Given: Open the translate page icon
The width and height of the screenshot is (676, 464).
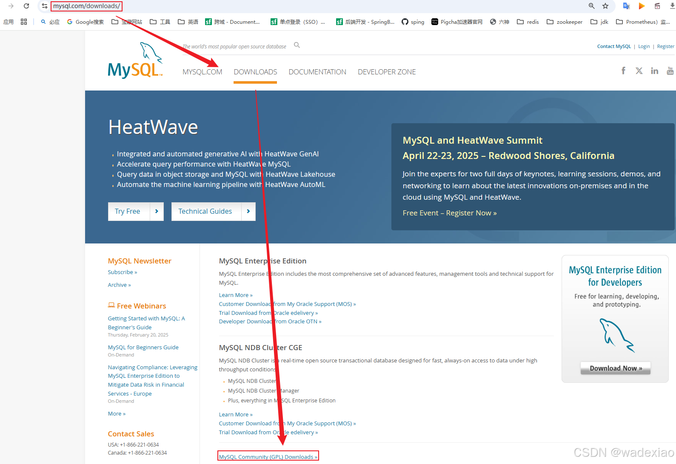Looking at the screenshot, I should (x=626, y=6).
